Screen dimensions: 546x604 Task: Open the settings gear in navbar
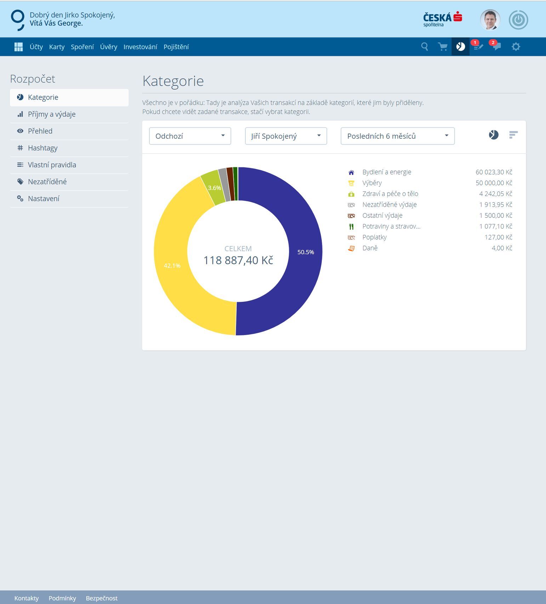pyautogui.click(x=516, y=47)
